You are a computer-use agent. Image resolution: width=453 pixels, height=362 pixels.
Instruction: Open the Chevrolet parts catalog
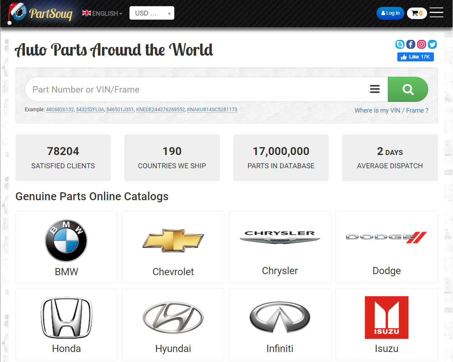173,248
